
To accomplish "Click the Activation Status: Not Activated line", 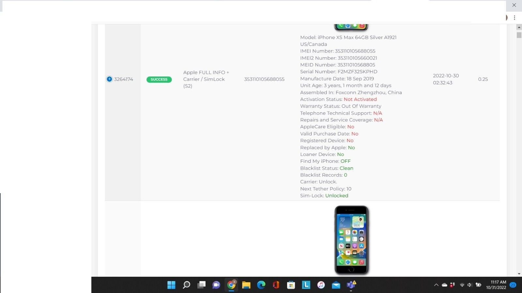I will tap(339, 99).
